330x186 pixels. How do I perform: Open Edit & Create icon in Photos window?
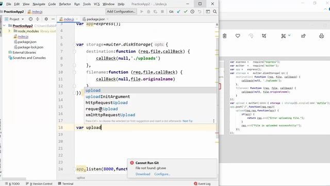coord(283,36)
